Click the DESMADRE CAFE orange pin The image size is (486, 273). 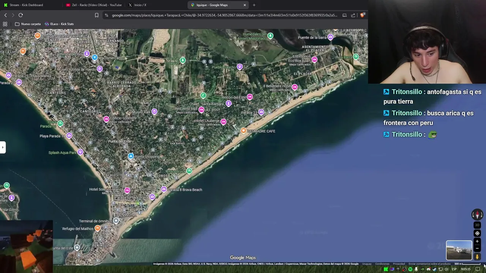[243, 130]
